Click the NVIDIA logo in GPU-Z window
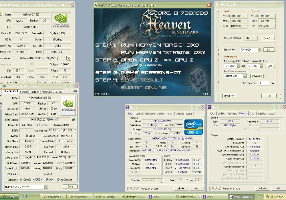The image size is (286, 200). [68, 106]
